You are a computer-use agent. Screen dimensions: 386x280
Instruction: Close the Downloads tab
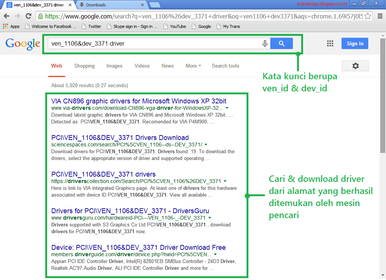142,5
